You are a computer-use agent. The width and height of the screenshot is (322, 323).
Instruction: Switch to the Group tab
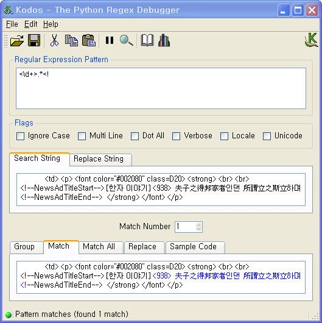point(27,247)
